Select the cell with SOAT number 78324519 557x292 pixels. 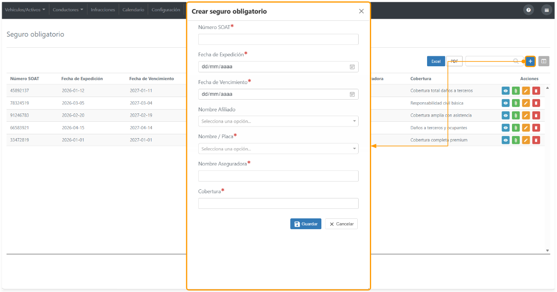19,103
